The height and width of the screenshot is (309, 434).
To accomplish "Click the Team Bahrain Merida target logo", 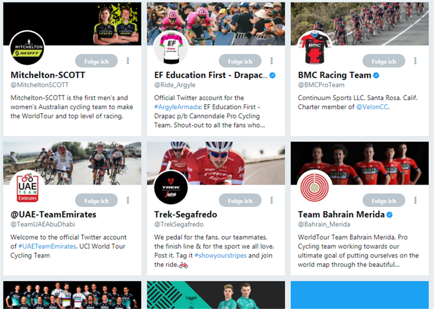I will pos(315,187).
